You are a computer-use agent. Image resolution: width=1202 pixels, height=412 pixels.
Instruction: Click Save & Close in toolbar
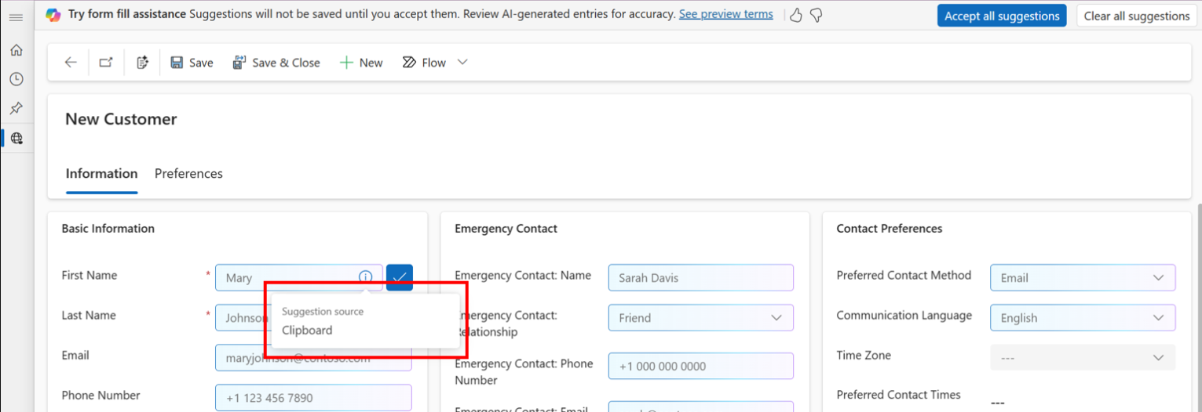(x=276, y=63)
